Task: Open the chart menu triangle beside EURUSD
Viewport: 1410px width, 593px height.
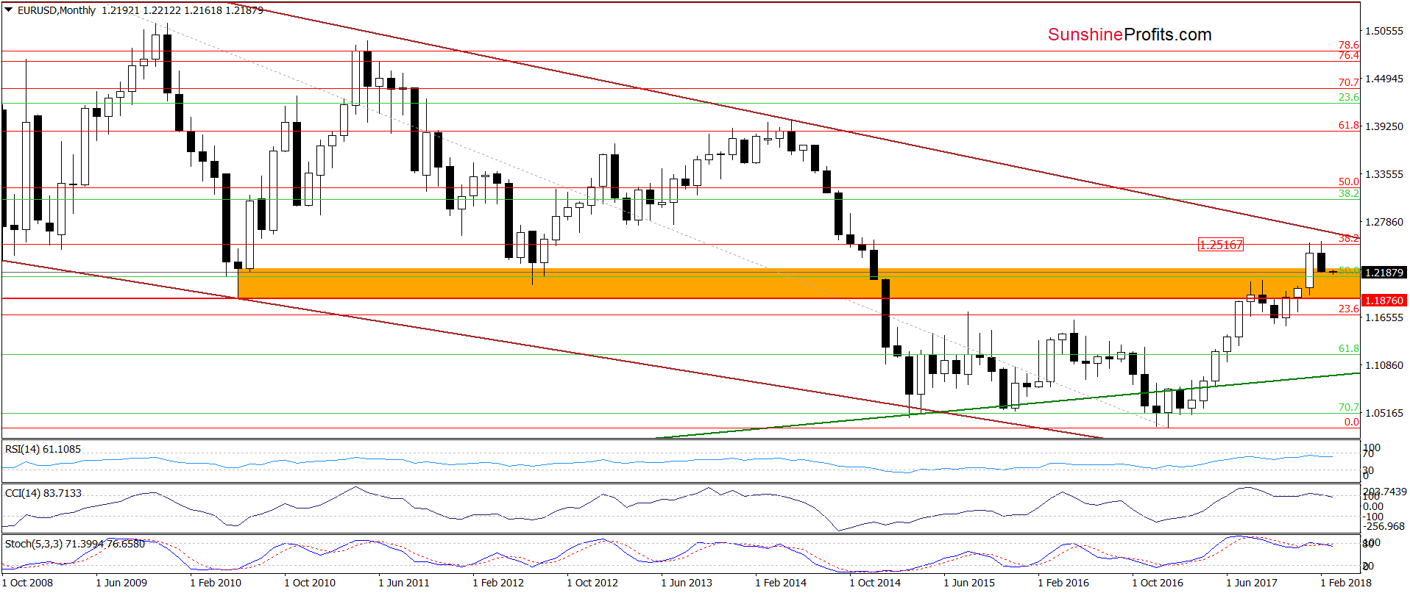Action: point(8,10)
